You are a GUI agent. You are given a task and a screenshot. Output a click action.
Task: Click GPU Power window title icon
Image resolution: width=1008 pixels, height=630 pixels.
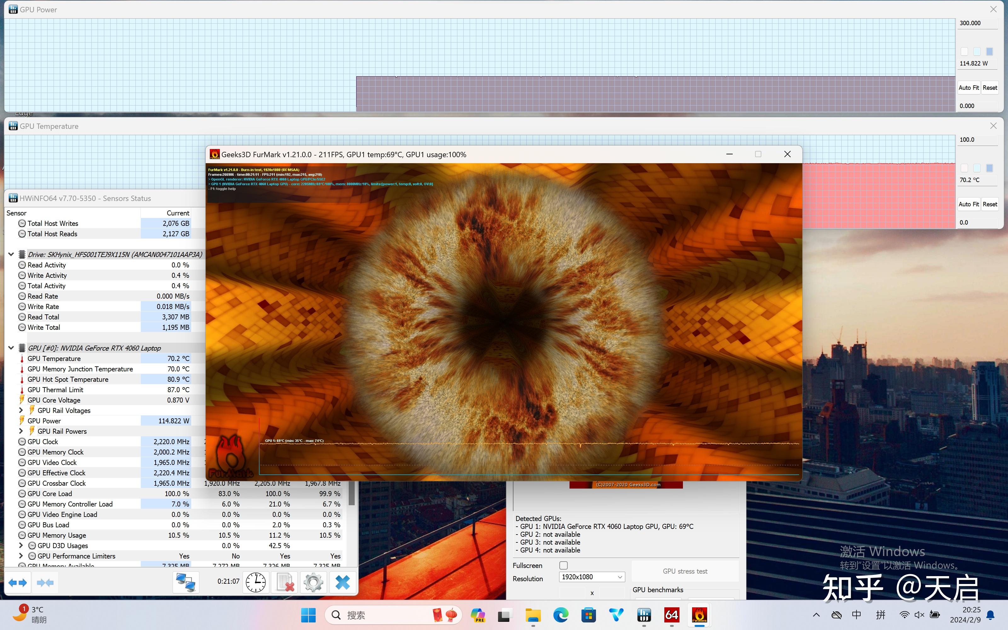[x=13, y=9]
